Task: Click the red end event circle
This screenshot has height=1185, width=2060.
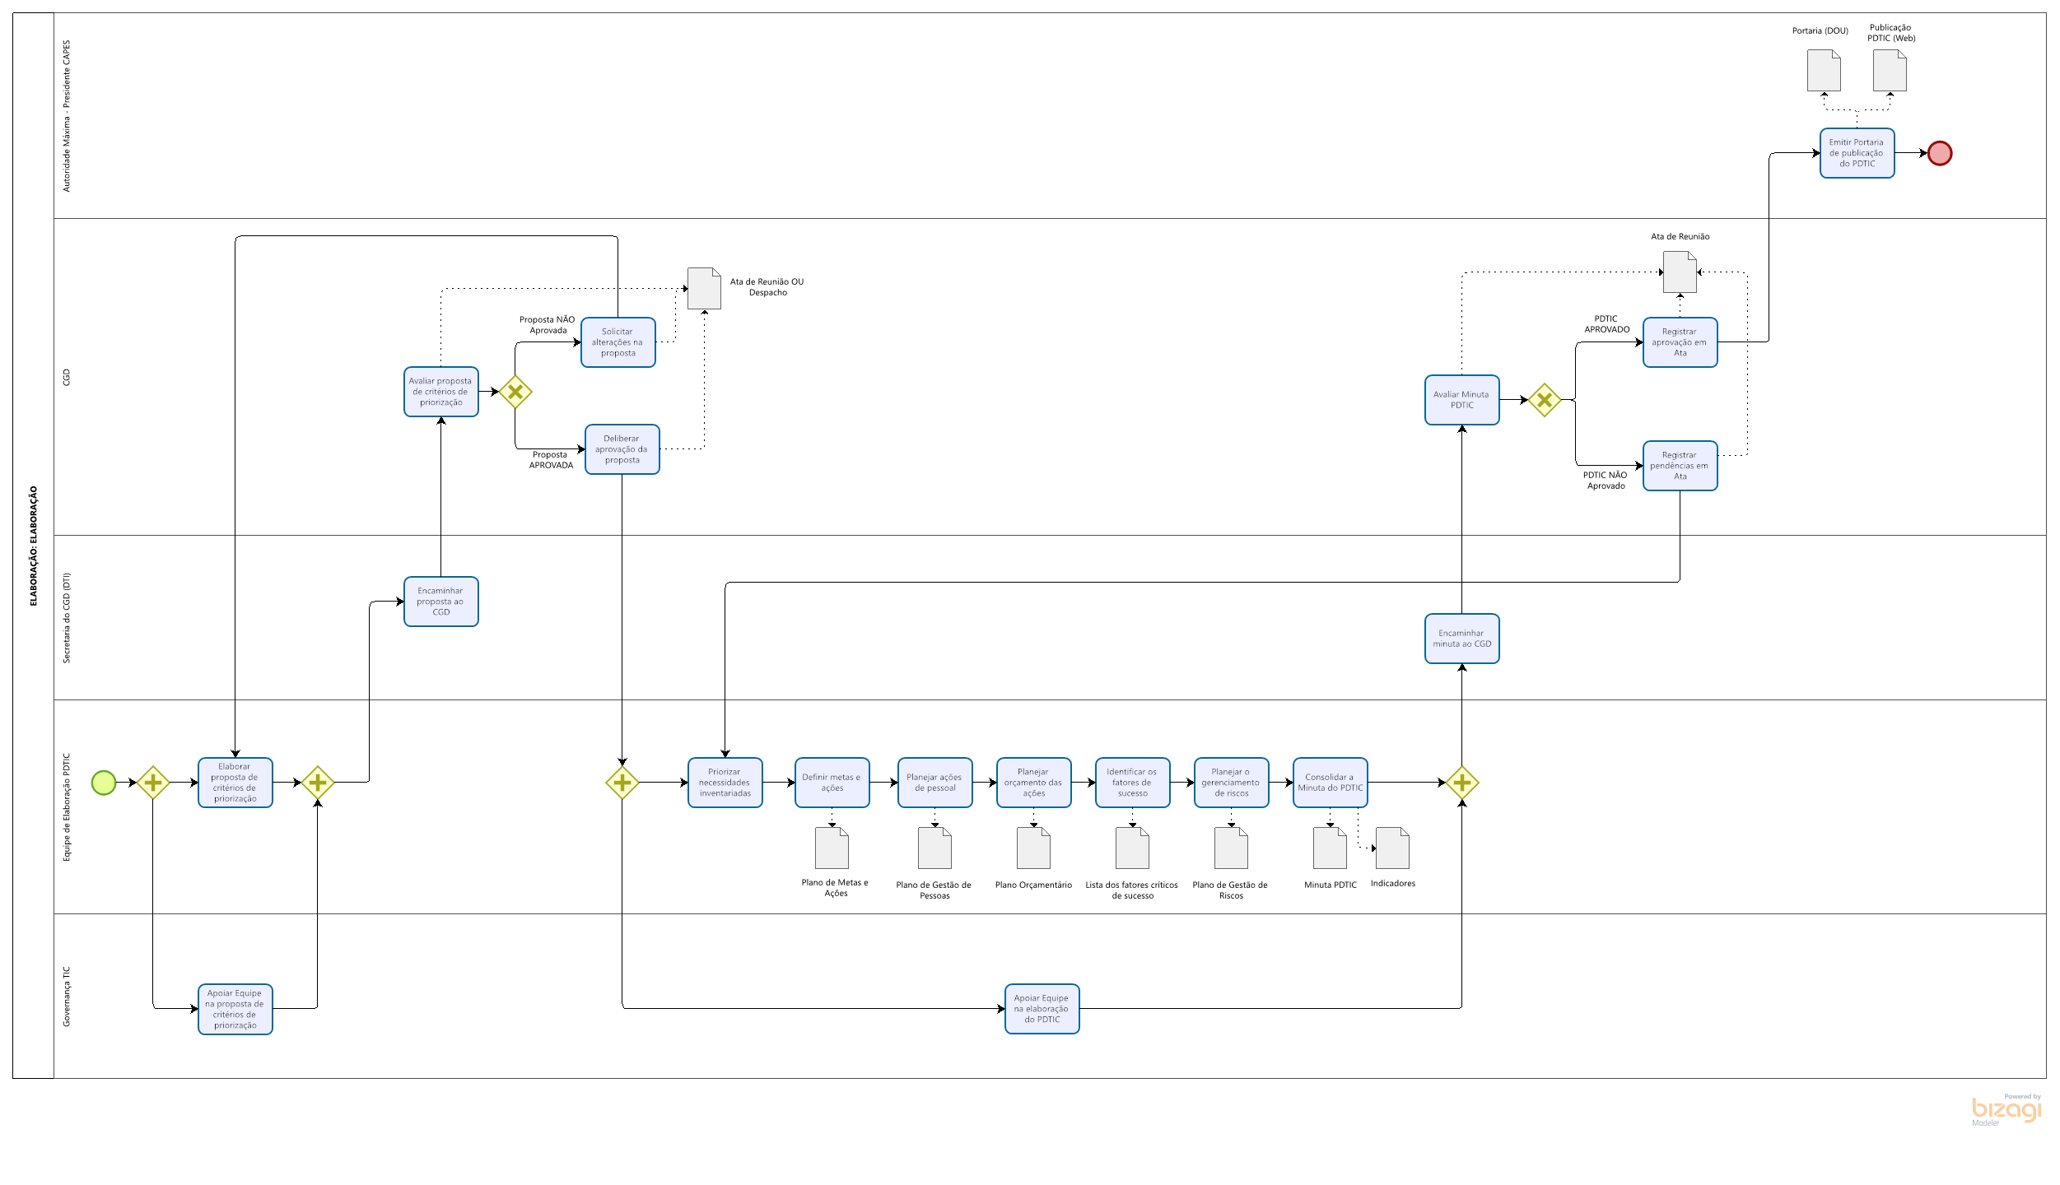Action: (x=1940, y=153)
